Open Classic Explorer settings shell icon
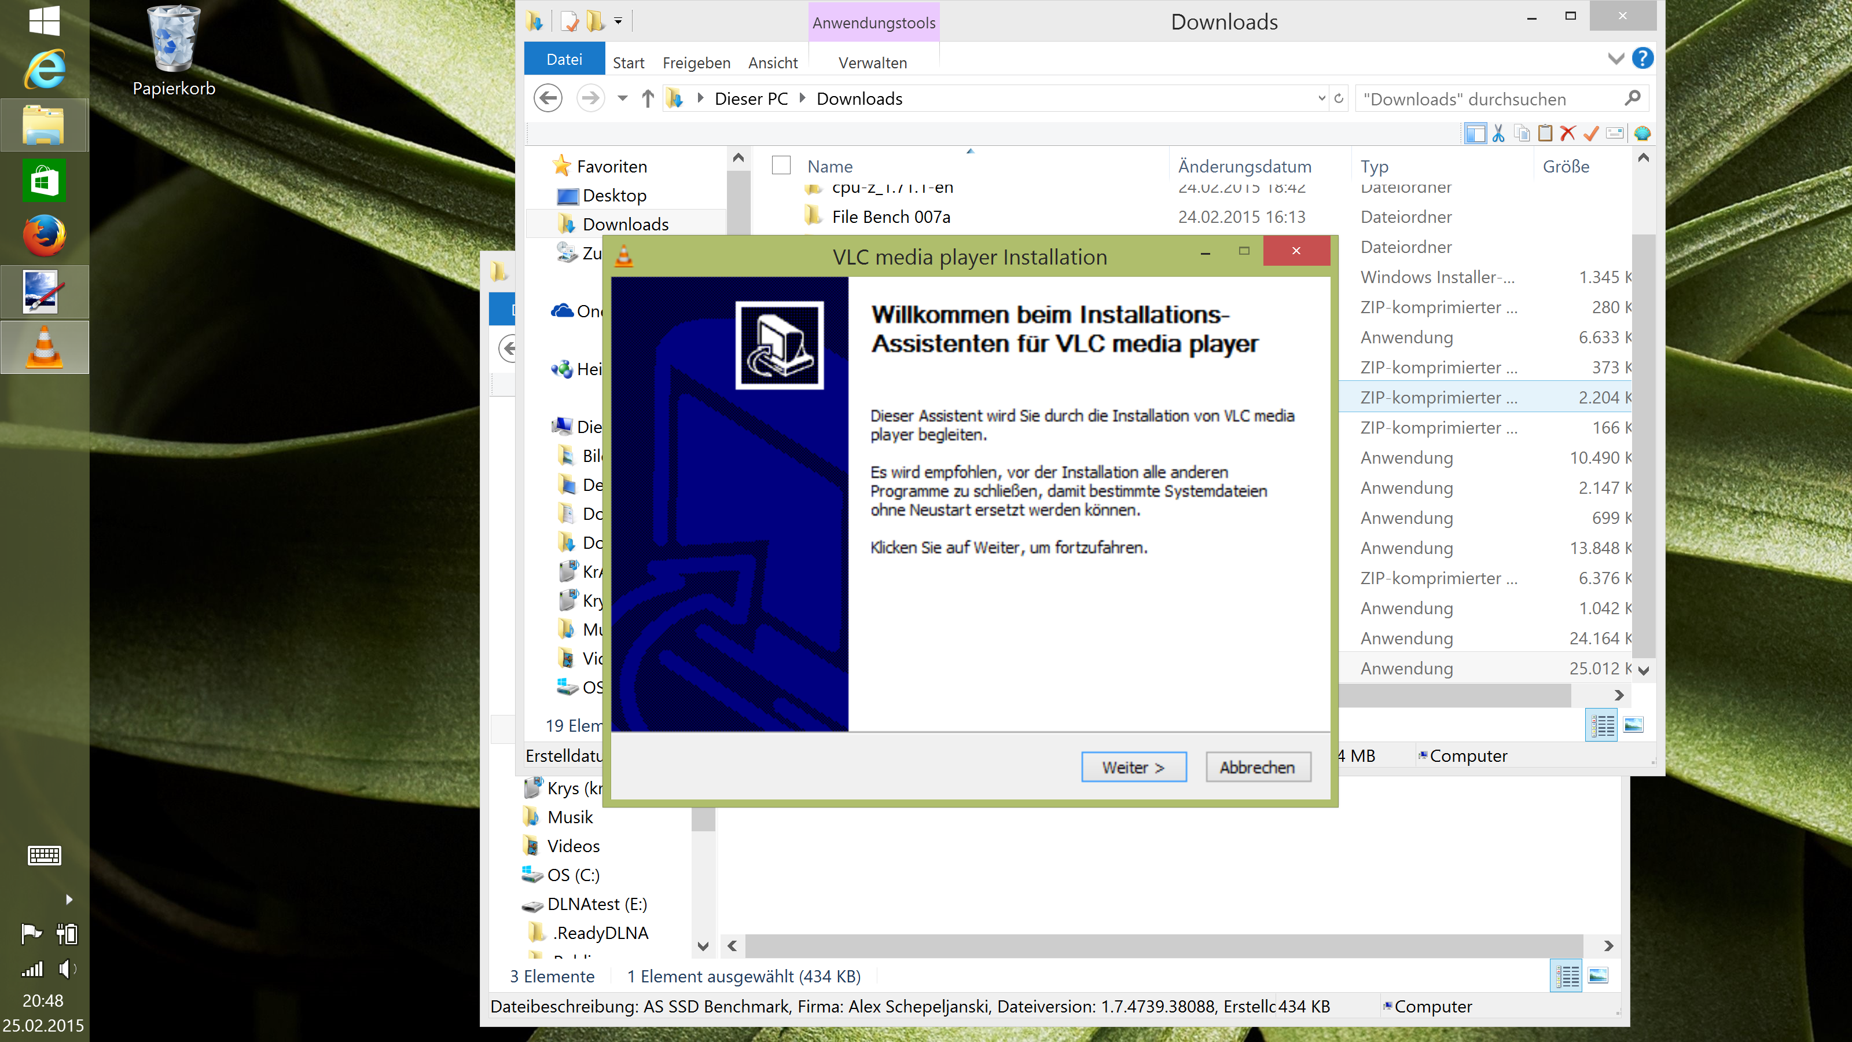This screenshot has width=1852, height=1042. (1642, 133)
